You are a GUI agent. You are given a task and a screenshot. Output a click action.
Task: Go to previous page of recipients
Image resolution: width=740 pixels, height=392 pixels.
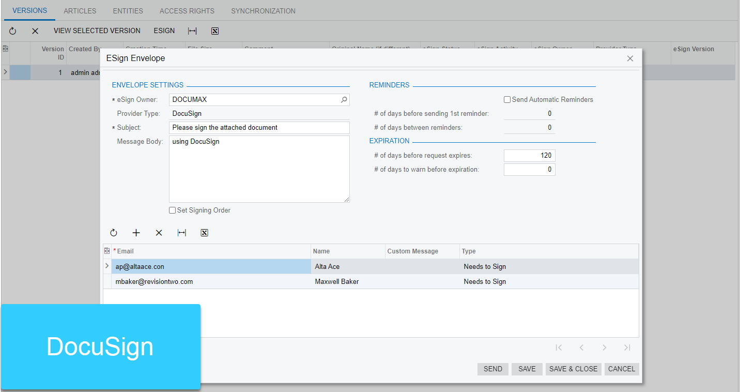click(581, 348)
